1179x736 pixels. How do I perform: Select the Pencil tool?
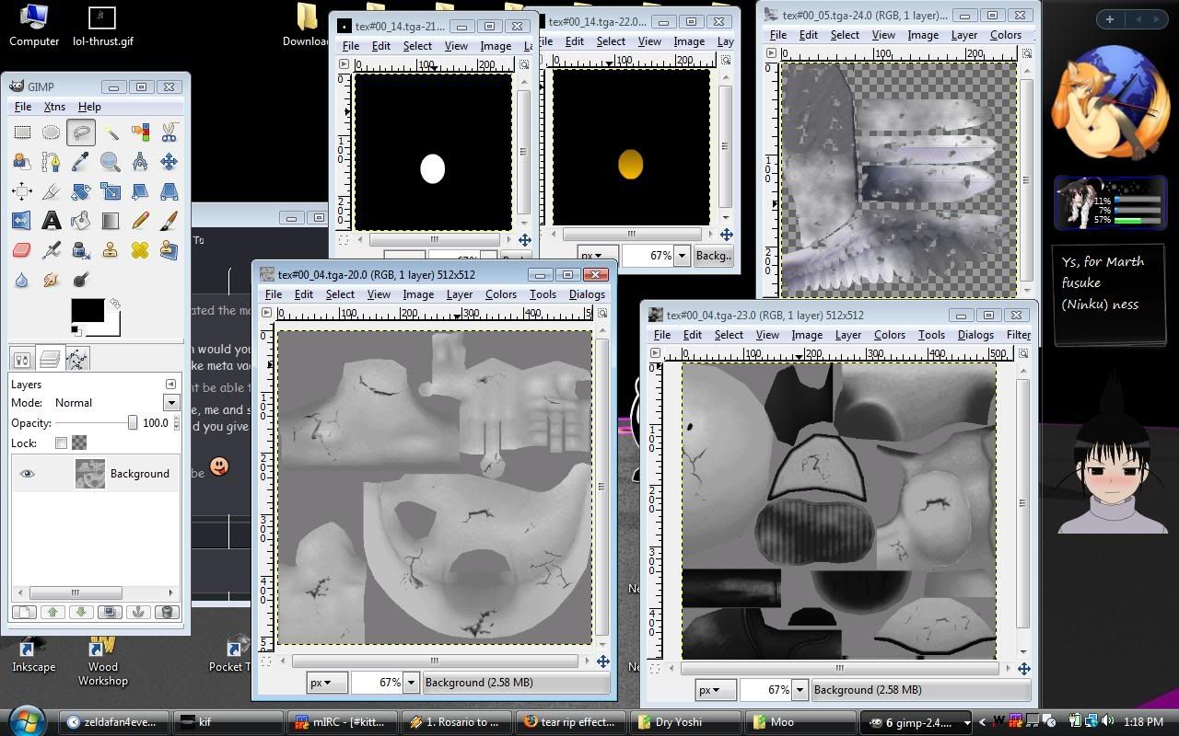coord(139,221)
